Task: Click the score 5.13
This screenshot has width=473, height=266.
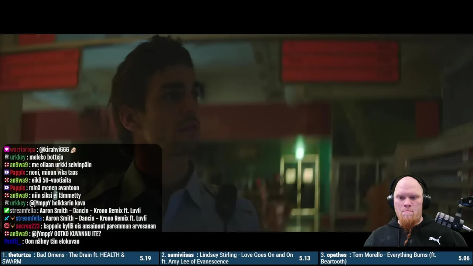Action: tap(304, 258)
